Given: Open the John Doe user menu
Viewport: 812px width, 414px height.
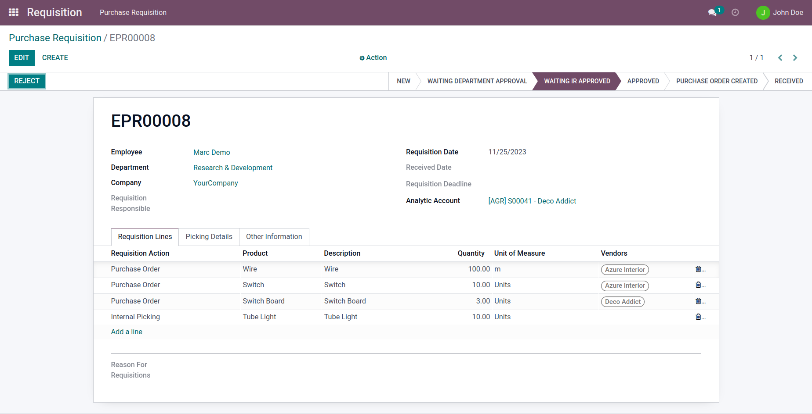Looking at the screenshot, I should pyautogui.click(x=779, y=13).
